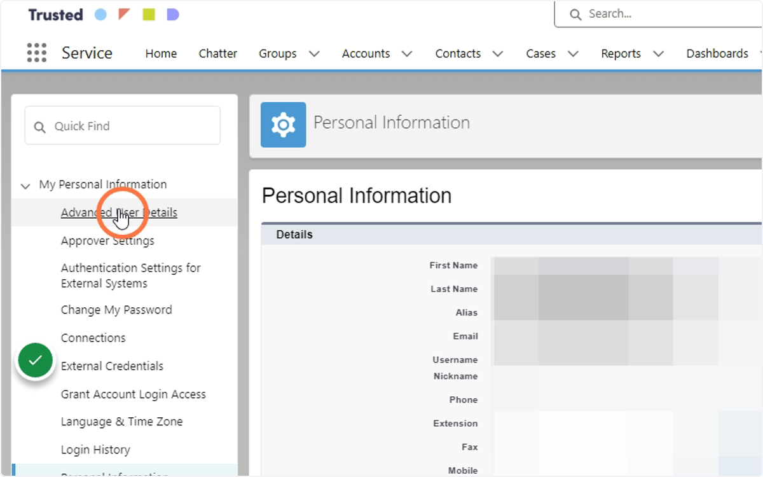The width and height of the screenshot is (763, 477).
Task: Open the Accounts dropdown chevron
Action: coord(407,54)
